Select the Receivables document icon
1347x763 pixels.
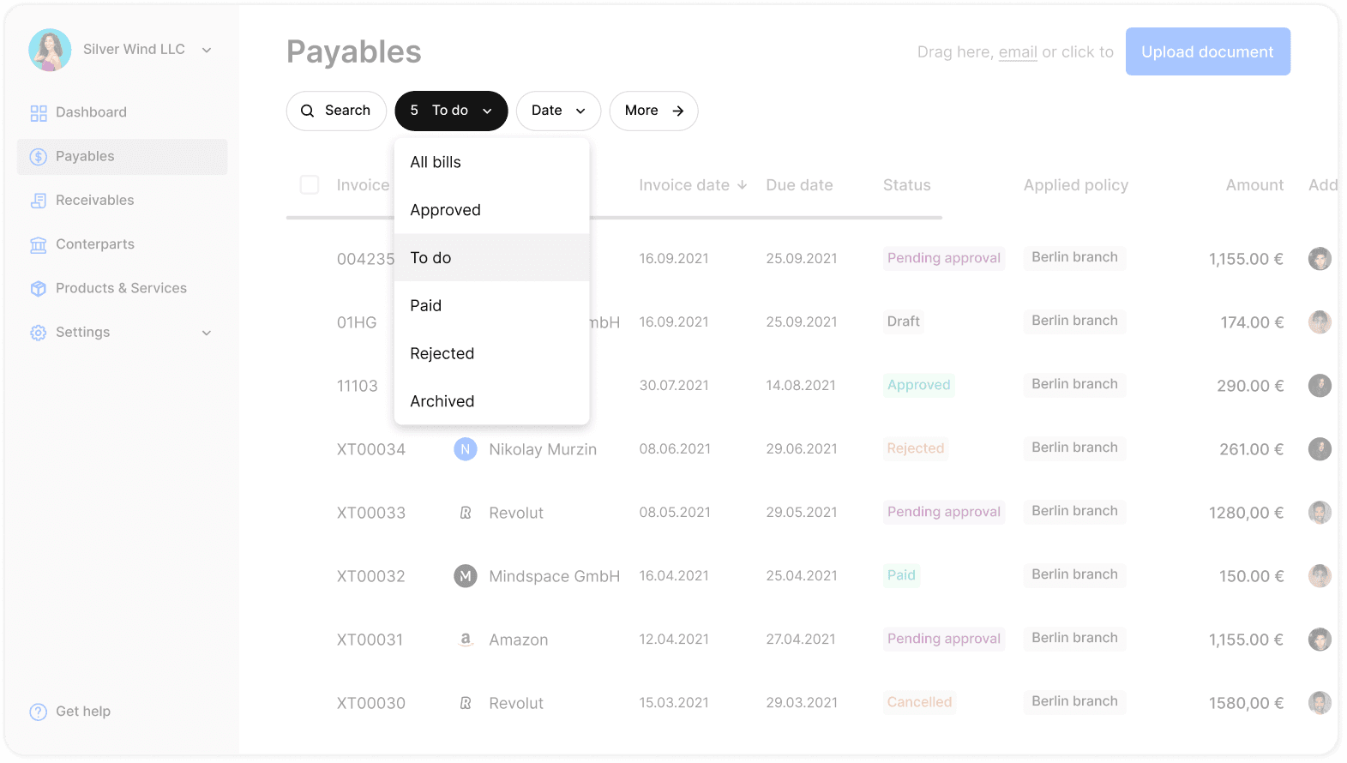click(39, 201)
